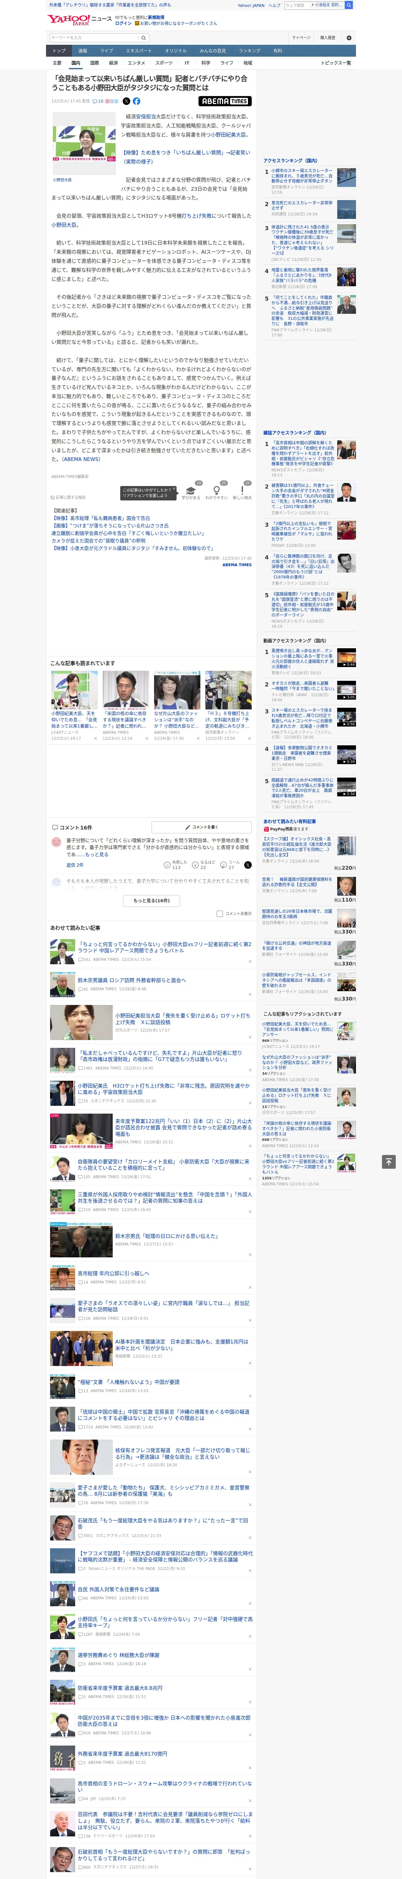Focus the top-right ウェブ検索 input field
Viewport: 402px width, 1879px height.
[x=314, y=5]
